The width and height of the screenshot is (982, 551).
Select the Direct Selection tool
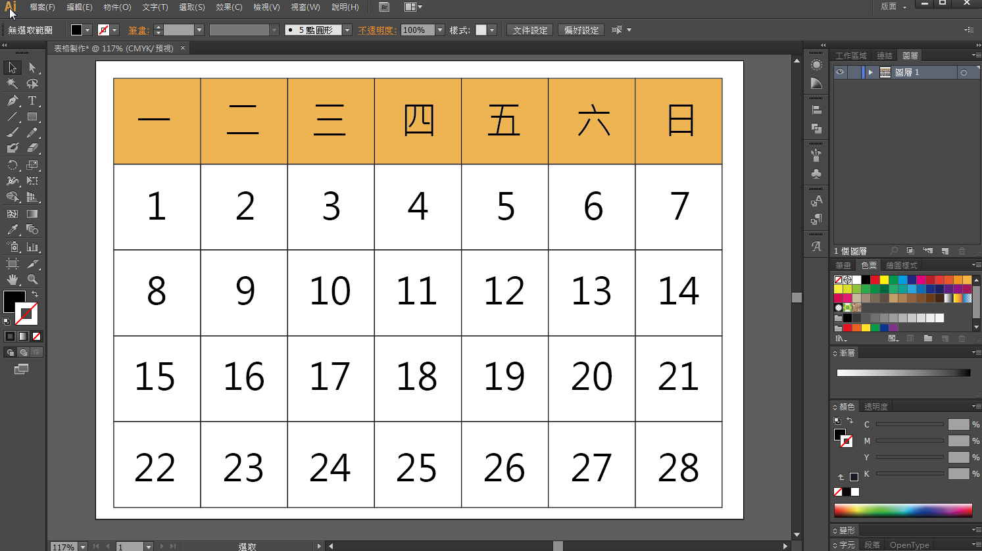pyautogui.click(x=32, y=68)
